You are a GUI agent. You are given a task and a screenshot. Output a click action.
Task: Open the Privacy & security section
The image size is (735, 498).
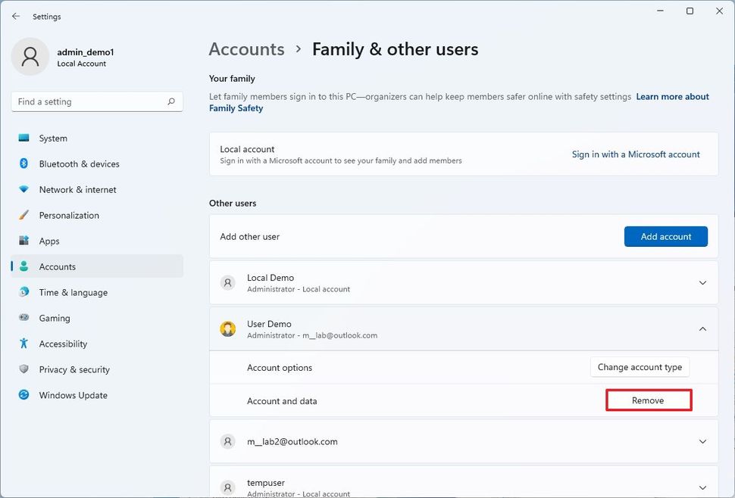click(73, 369)
